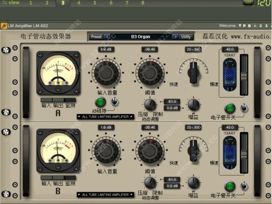Click channel B 阈值 threshold knob
Viewport: 272px width, 204px height.
pos(150,151)
